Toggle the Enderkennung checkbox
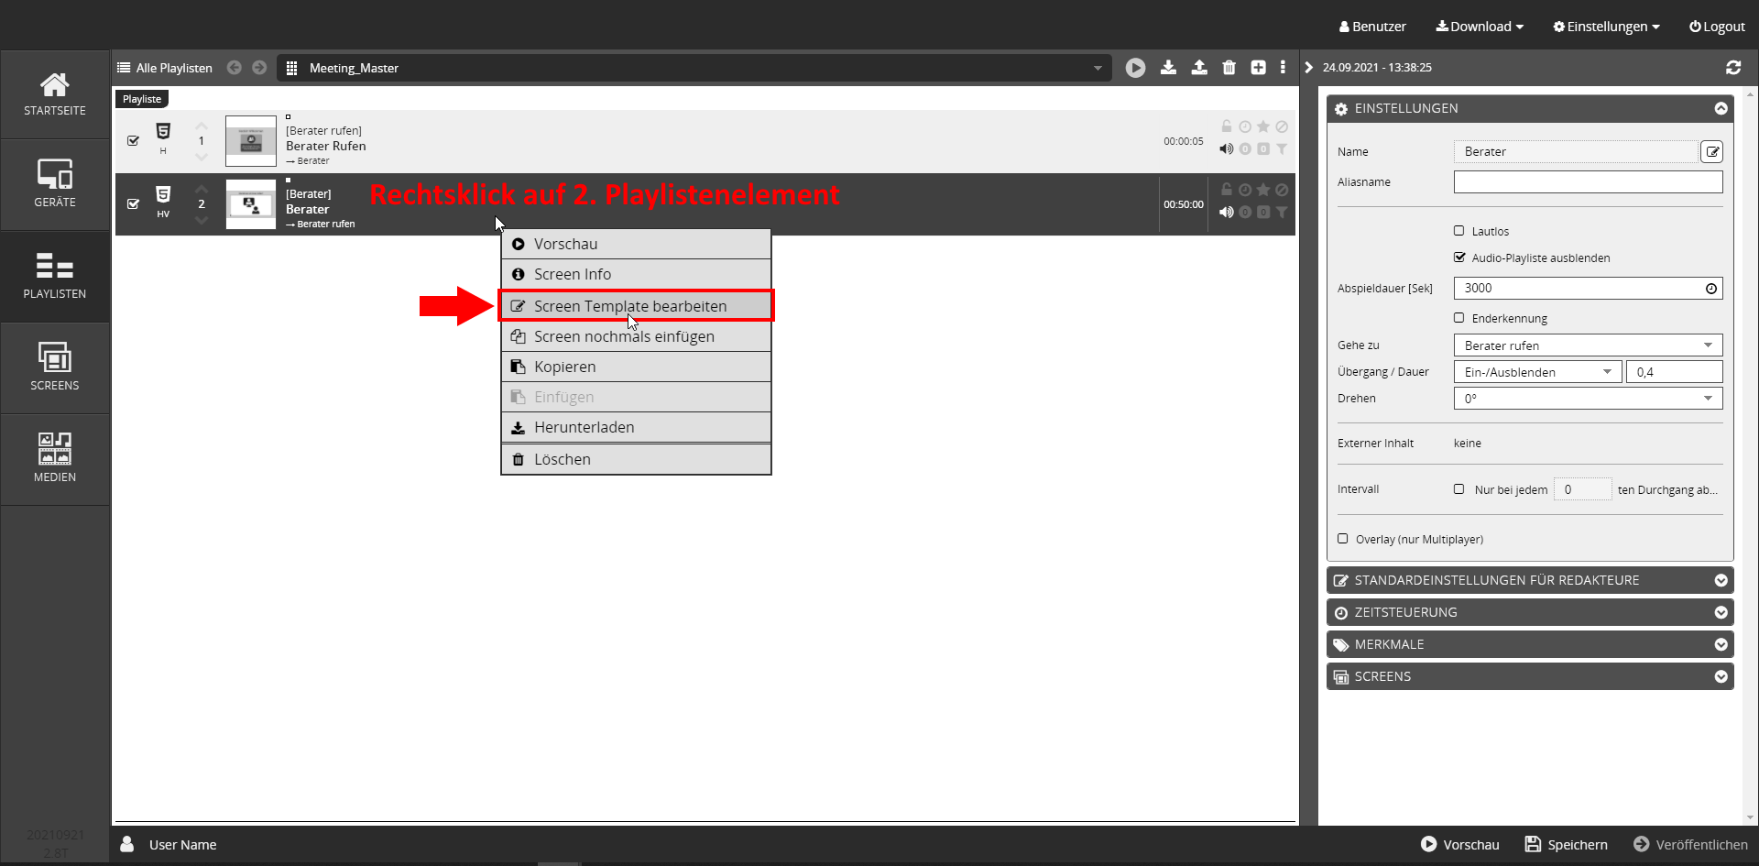 [1459, 318]
